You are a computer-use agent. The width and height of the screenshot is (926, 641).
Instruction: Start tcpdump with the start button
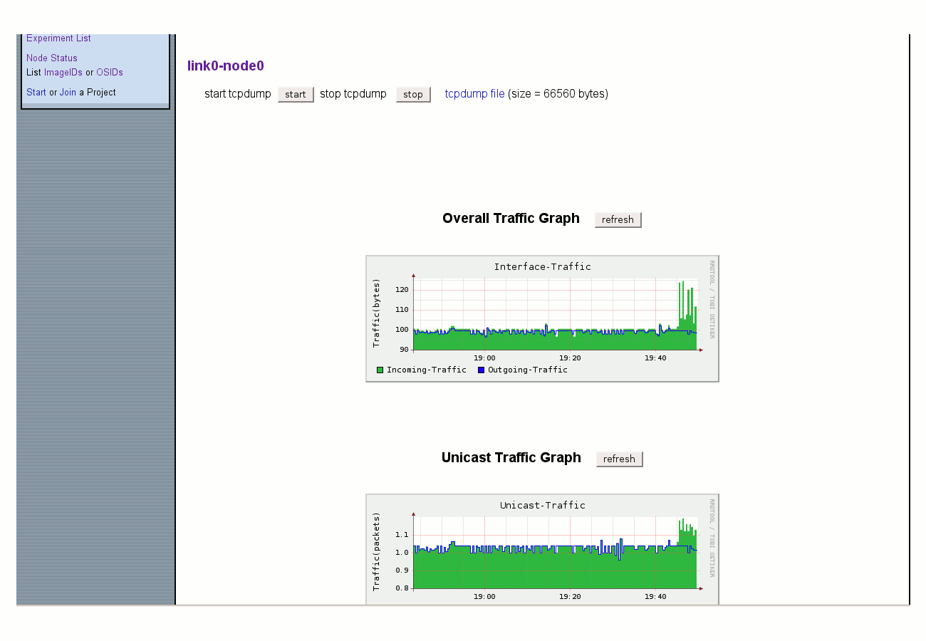click(x=296, y=94)
